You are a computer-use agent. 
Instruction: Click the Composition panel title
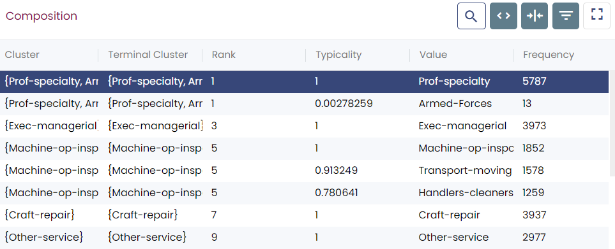click(41, 16)
